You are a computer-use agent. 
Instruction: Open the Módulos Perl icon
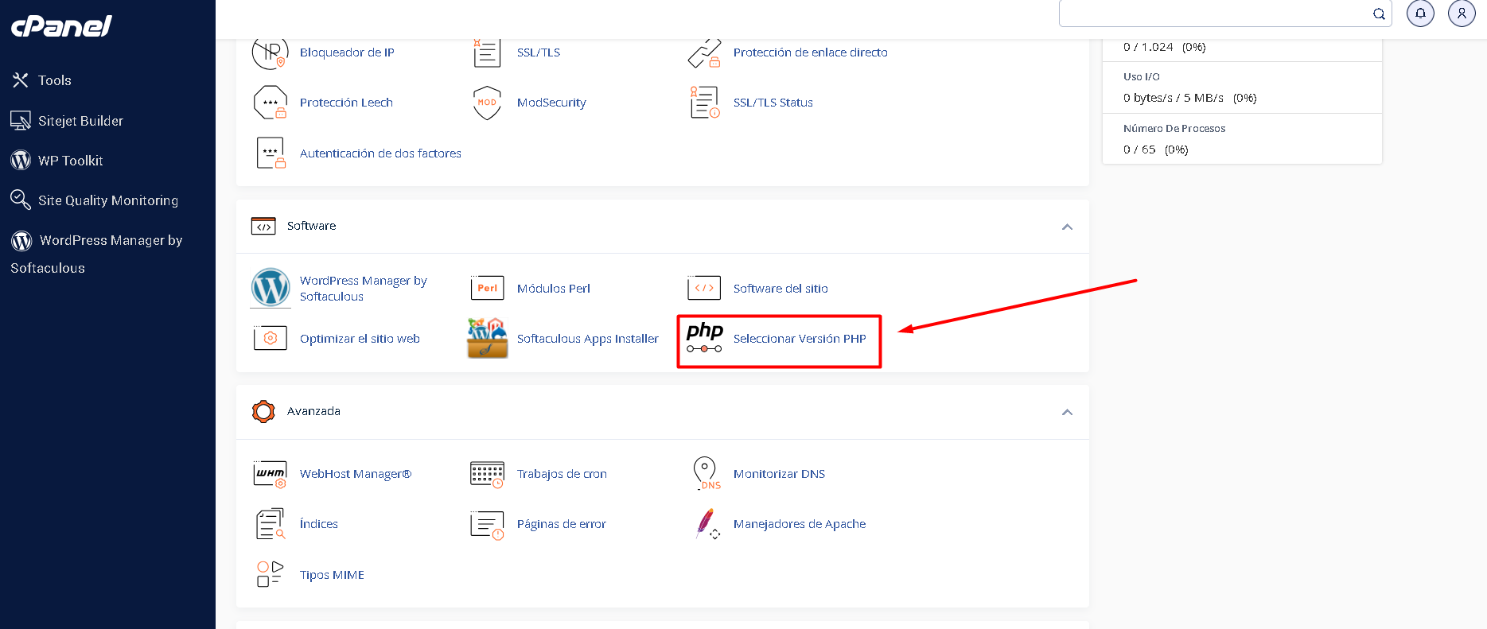pyautogui.click(x=487, y=288)
